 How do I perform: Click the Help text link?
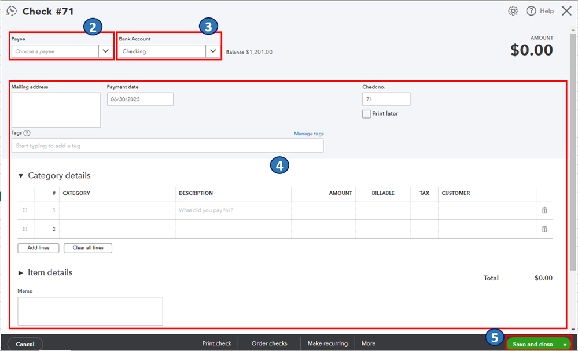coord(547,11)
